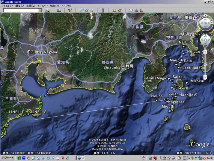Click the LINE1-P yellow placemark
The height and width of the screenshot is (161, 214).
(28, 114)
